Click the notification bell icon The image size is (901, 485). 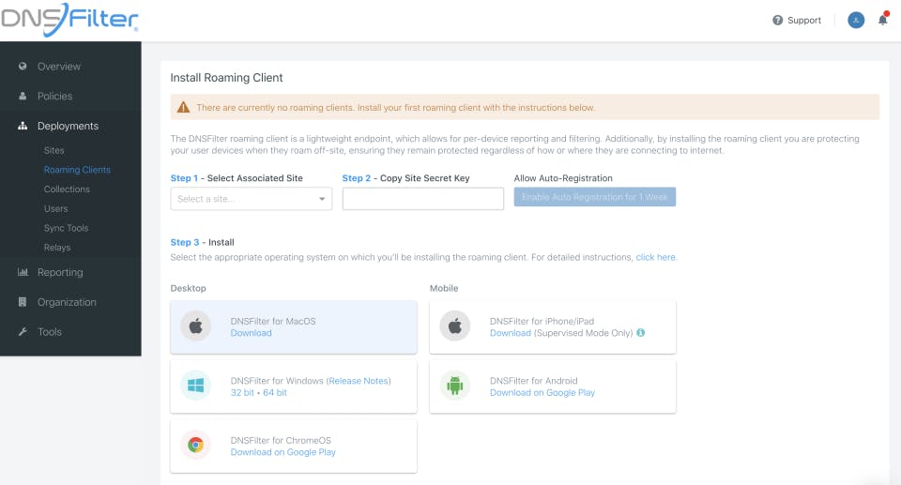point(882,20)
